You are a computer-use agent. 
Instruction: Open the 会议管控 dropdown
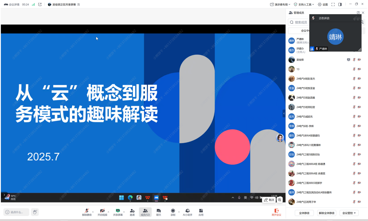349,213
